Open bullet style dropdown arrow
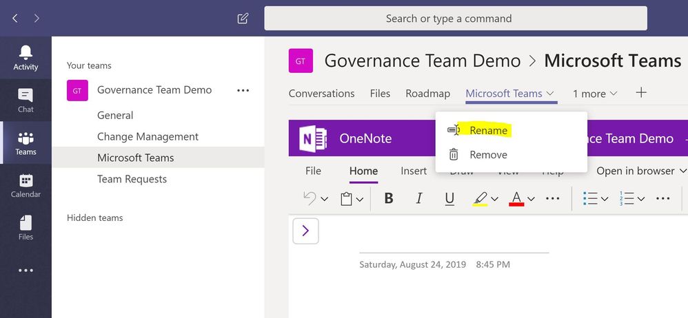This screenshot has width=688, height=318. [605, 199]
